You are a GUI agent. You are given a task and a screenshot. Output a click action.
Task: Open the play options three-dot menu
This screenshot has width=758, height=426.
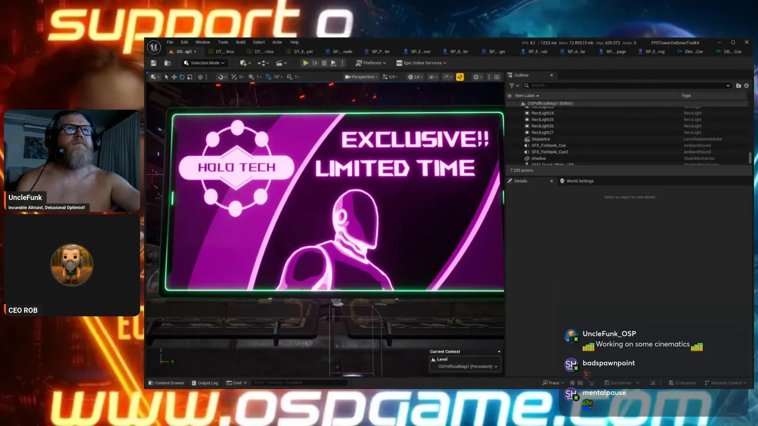click(342, 63)
